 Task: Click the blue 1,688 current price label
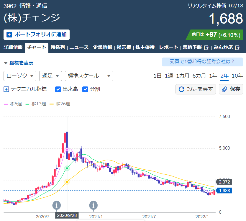224,191
